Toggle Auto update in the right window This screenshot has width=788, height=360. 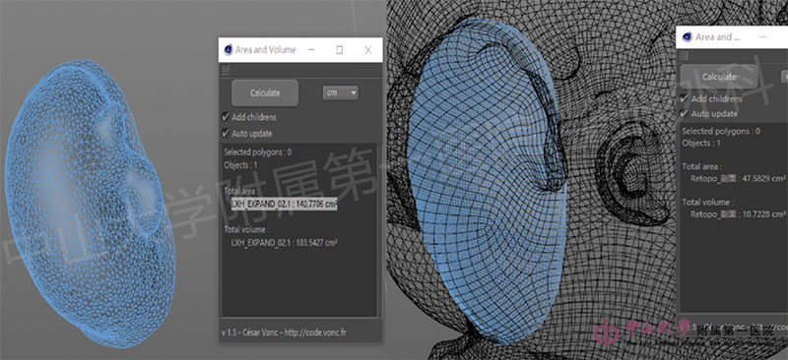[708, 113]
